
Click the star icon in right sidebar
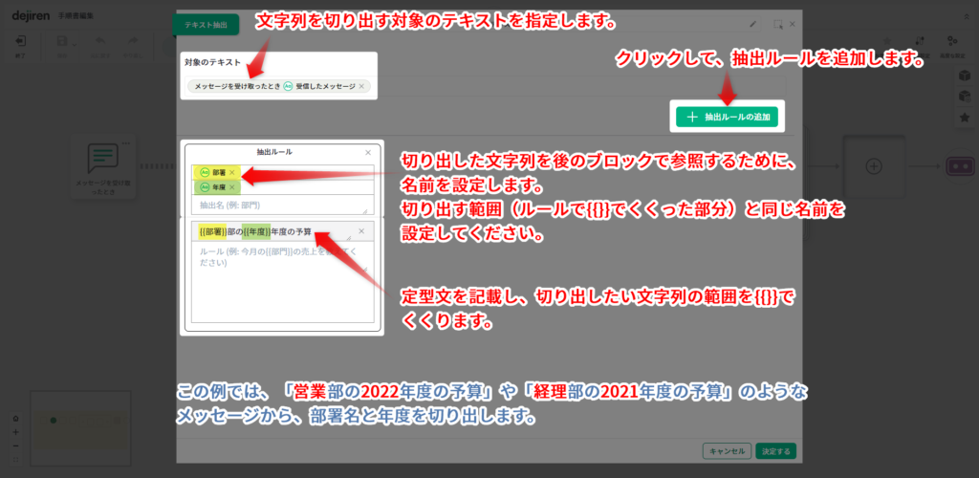pyautogui.click(x=964, y=117)
